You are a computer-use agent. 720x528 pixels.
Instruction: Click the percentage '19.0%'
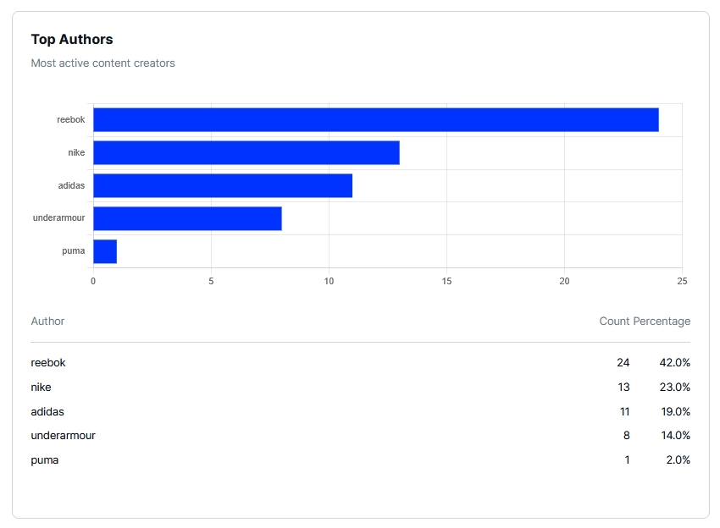(x=675, y=412)
